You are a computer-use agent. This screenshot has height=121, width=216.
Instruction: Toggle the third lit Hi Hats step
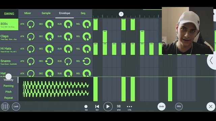coord(114,49)
